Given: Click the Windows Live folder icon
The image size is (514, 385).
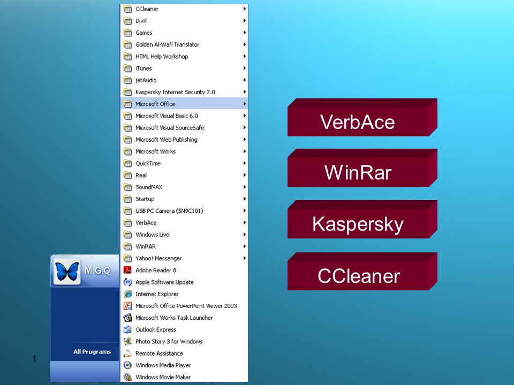Looking at the screenshot, I should 127,234.
